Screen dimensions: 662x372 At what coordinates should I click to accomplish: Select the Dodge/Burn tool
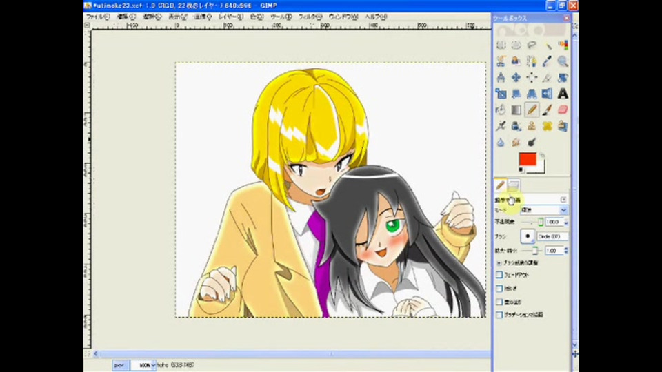pyautogui.click(x=532, y=142)
